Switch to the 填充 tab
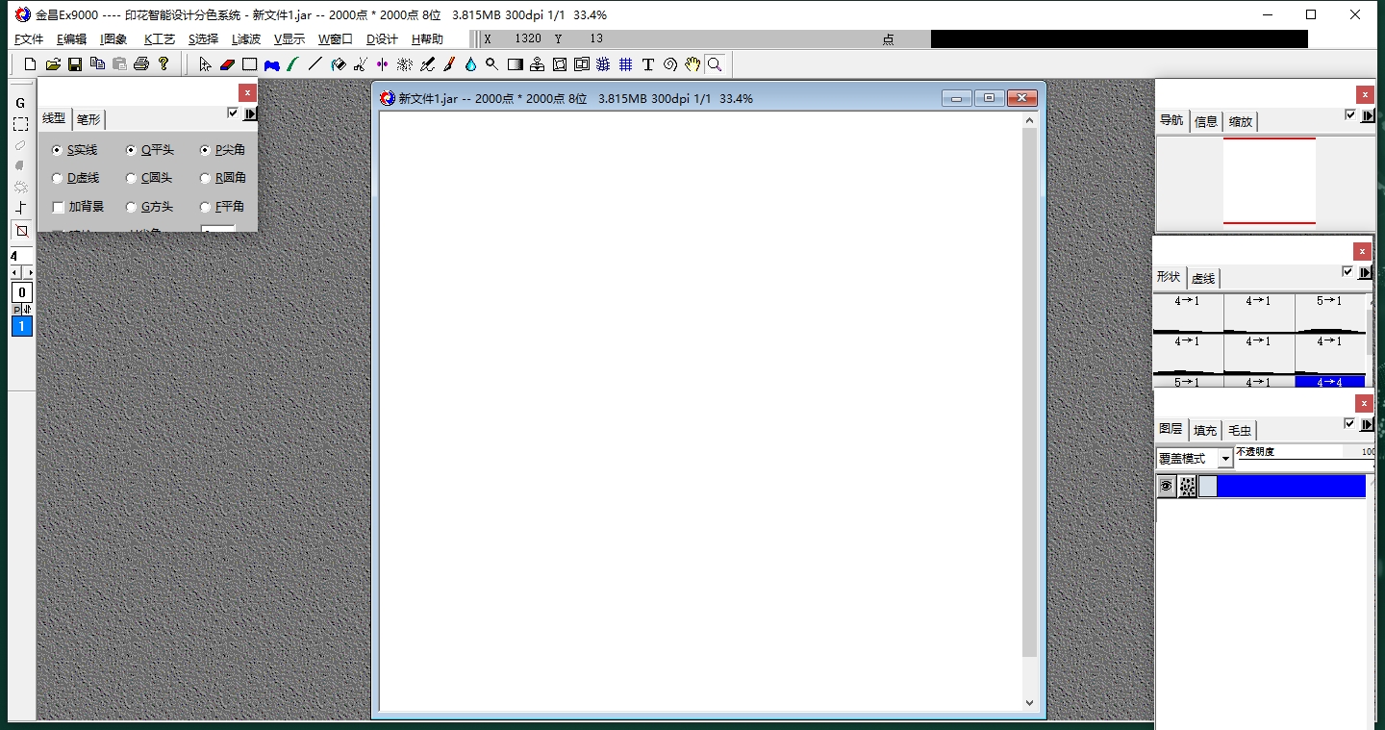The width and height of the screenshot is (1385, 730). tap(1205, 430)
